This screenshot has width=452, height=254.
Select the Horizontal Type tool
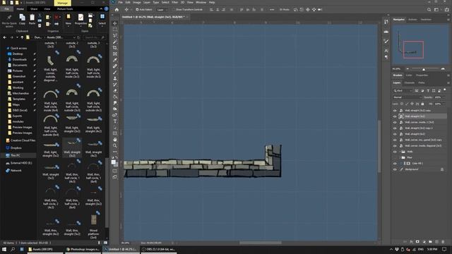coord(115,121)
